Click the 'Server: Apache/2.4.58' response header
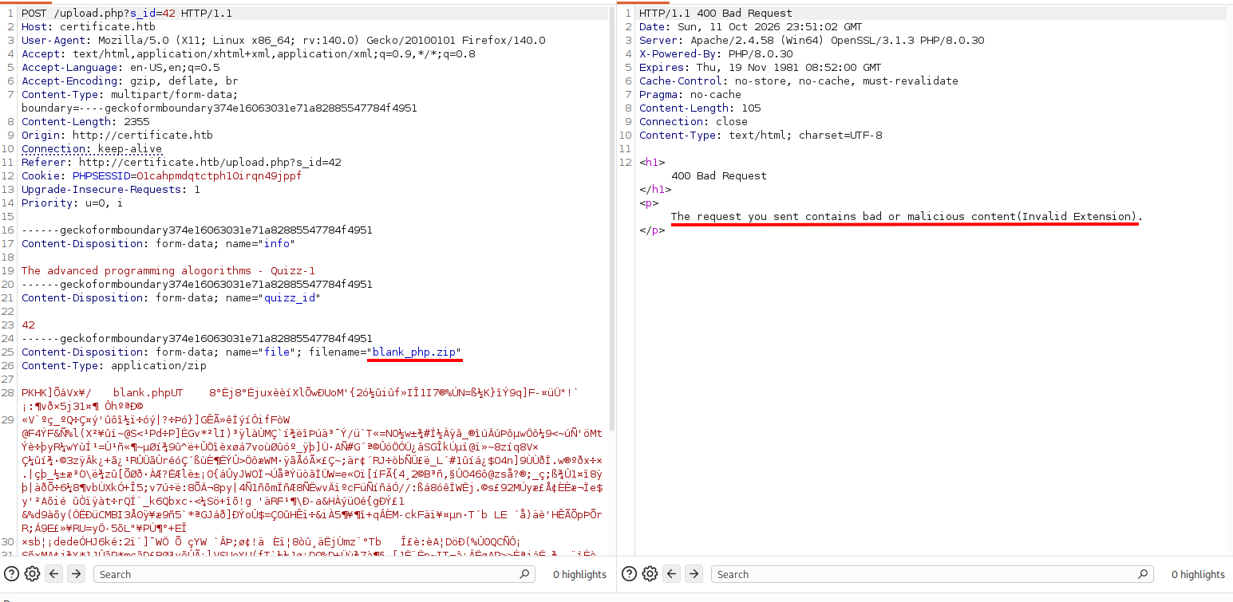The height and width of the screenshot is (602, 1233). point(812,41)
